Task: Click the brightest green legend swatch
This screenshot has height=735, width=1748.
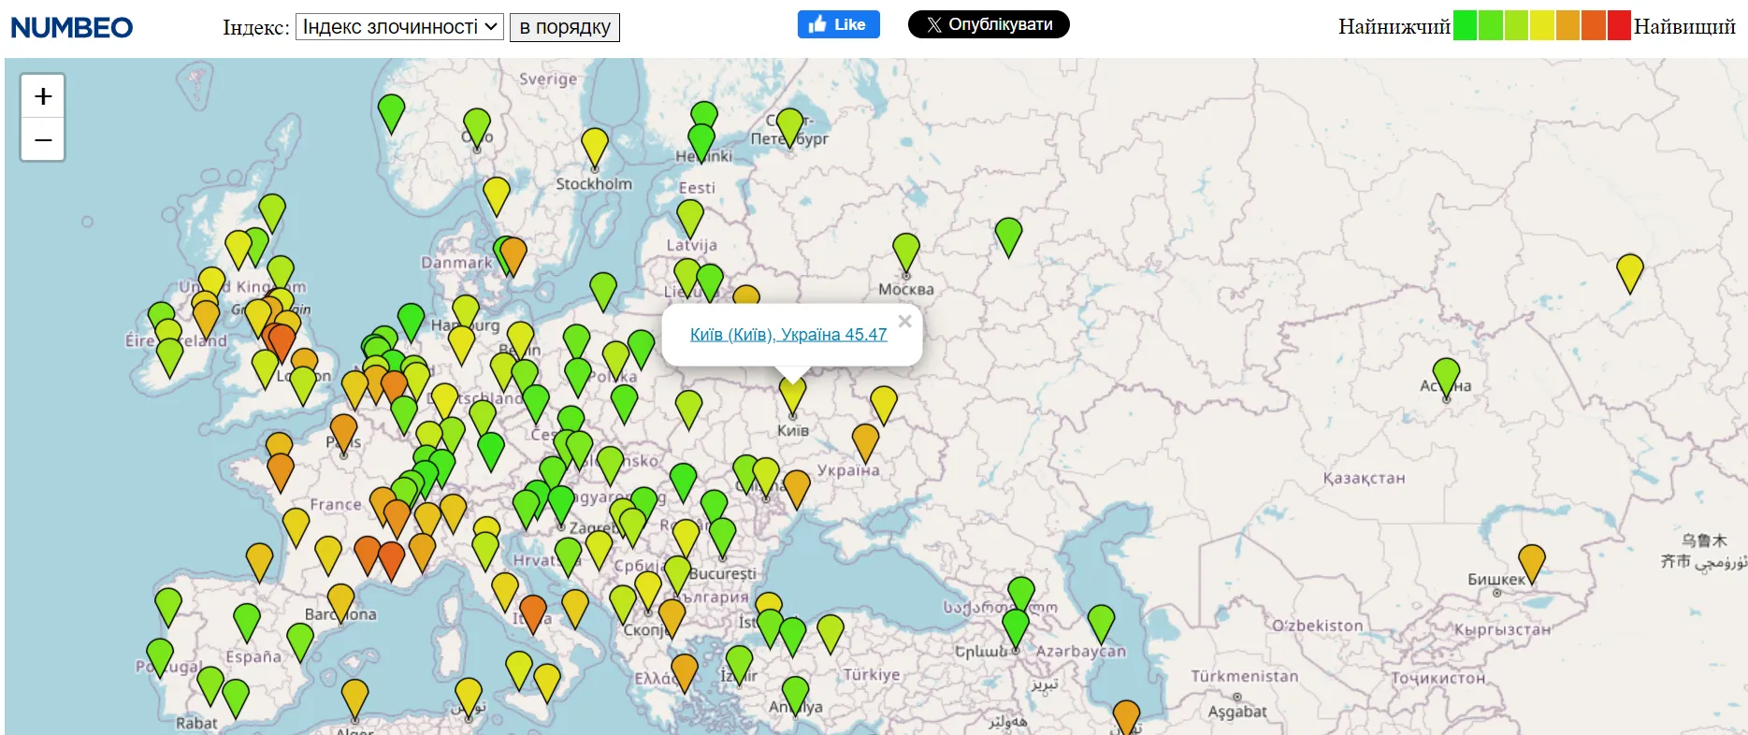Action: [x=1465, y=26]
